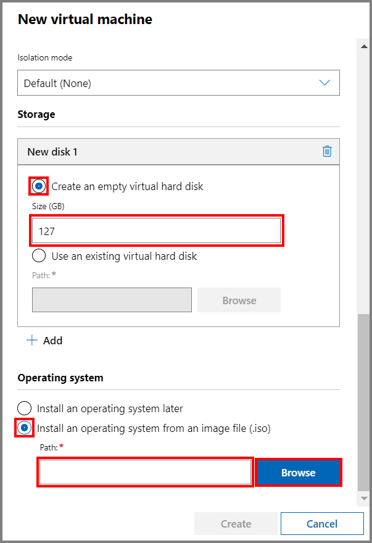Delete New disk 1 using the trash icon
The image size is (372, 543).
point(328,151)
